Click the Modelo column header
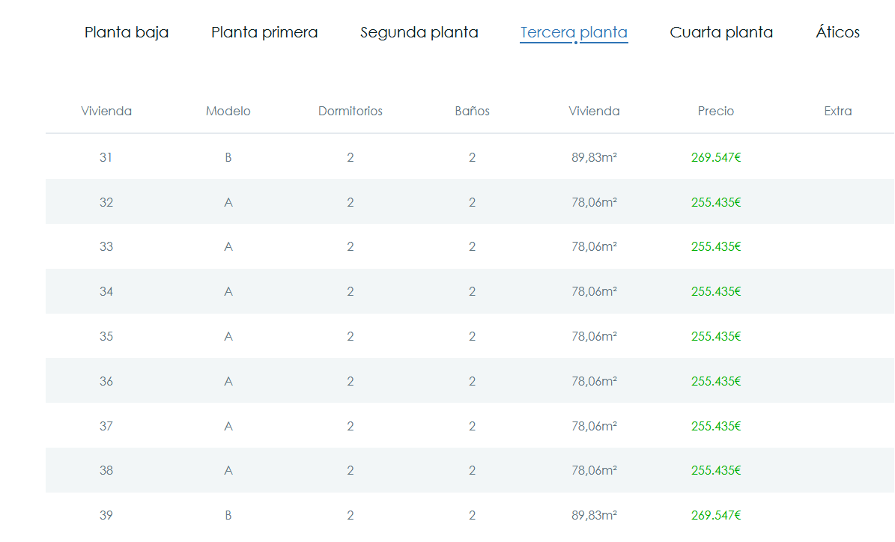895x542 pixels. (228, 112)
